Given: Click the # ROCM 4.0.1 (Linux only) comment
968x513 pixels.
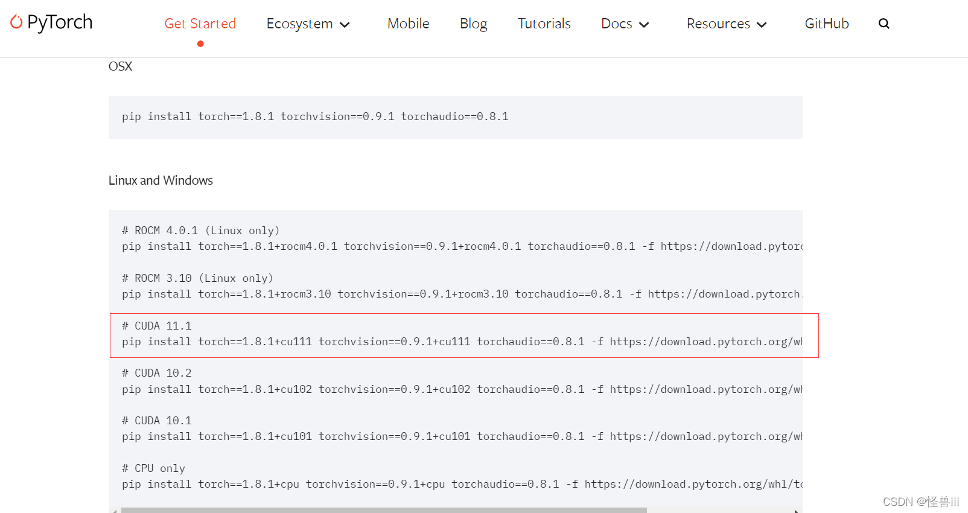Looking at the screenshot, I should [x=200, y=231].
